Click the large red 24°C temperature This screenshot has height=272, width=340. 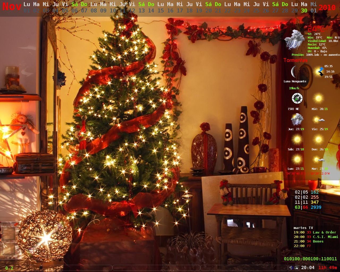pos(316,28)
